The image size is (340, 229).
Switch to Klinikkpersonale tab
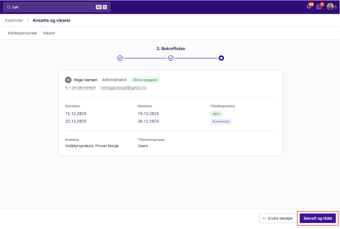(x=23, y=33)
